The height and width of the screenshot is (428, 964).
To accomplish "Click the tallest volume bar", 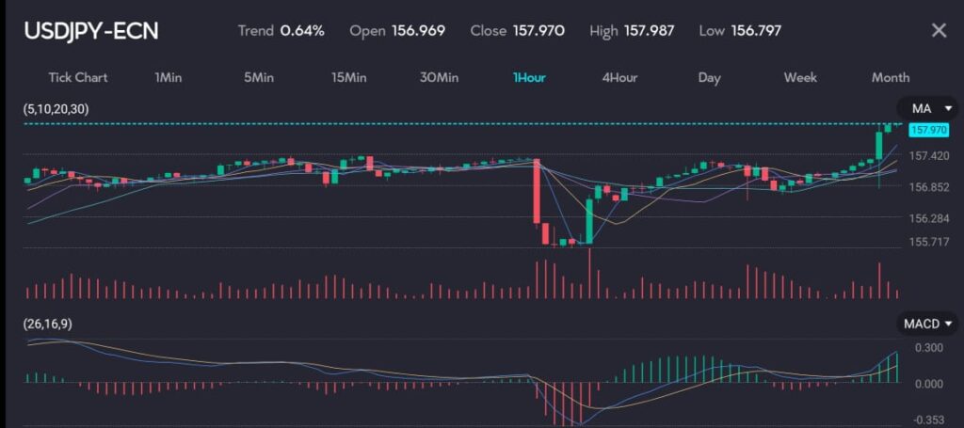I will [590, 273].
